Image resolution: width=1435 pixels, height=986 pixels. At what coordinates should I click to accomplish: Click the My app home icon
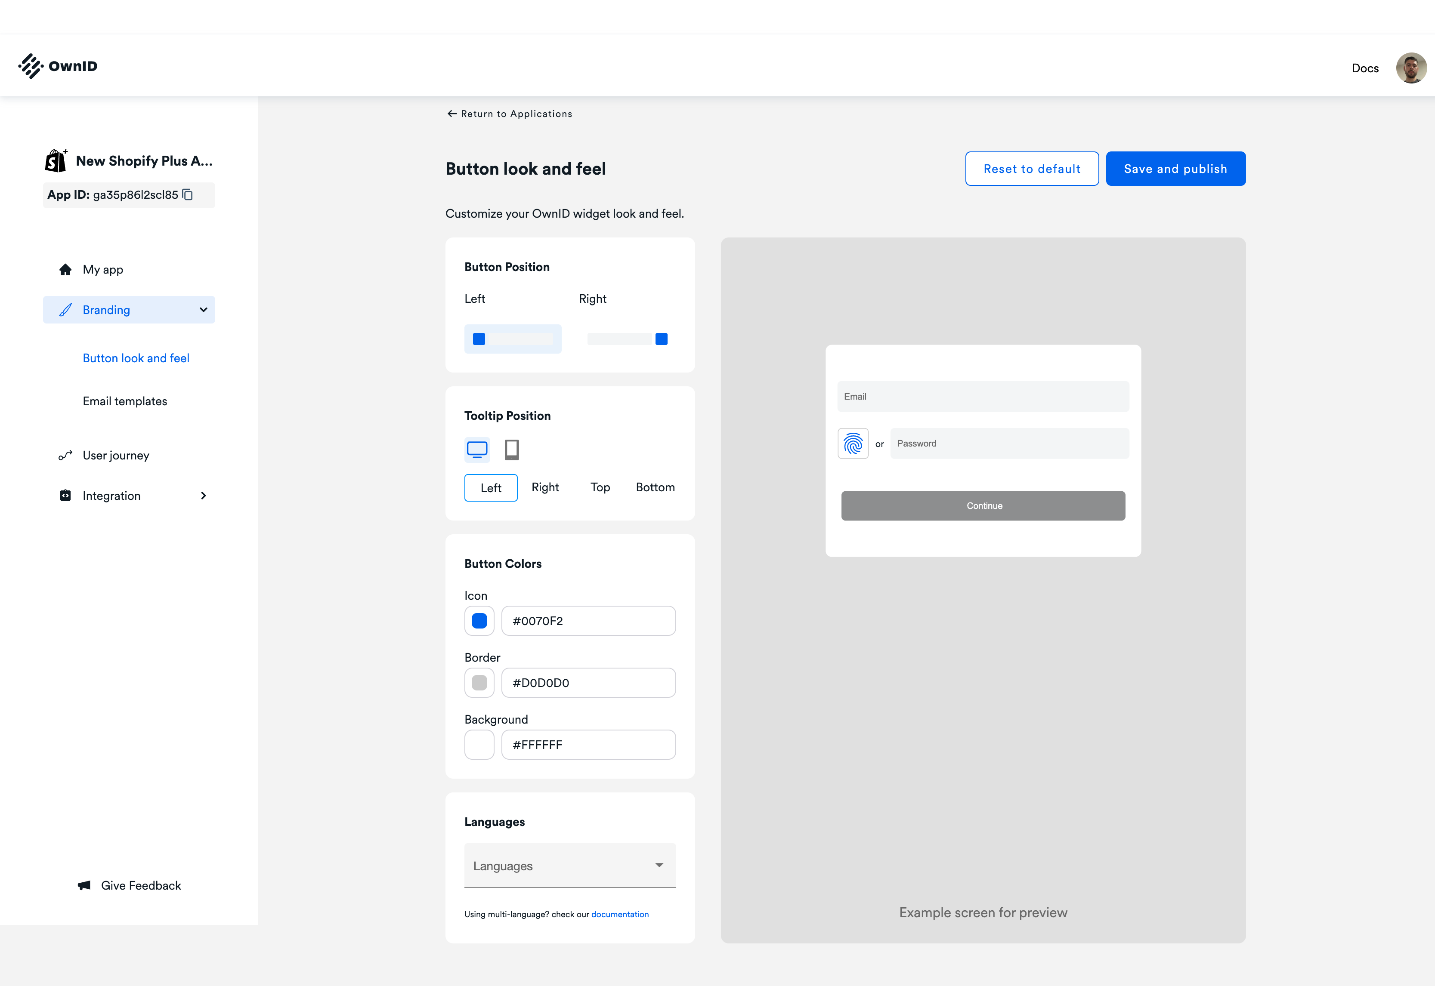pos(65,269)
